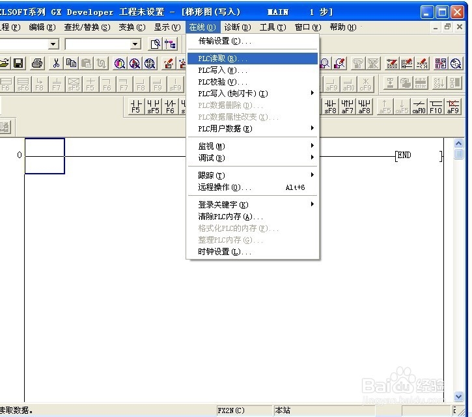Open the 显示(V) menu
The height and width of the screenshot is (417, 472).
click(x=167, y=27)
